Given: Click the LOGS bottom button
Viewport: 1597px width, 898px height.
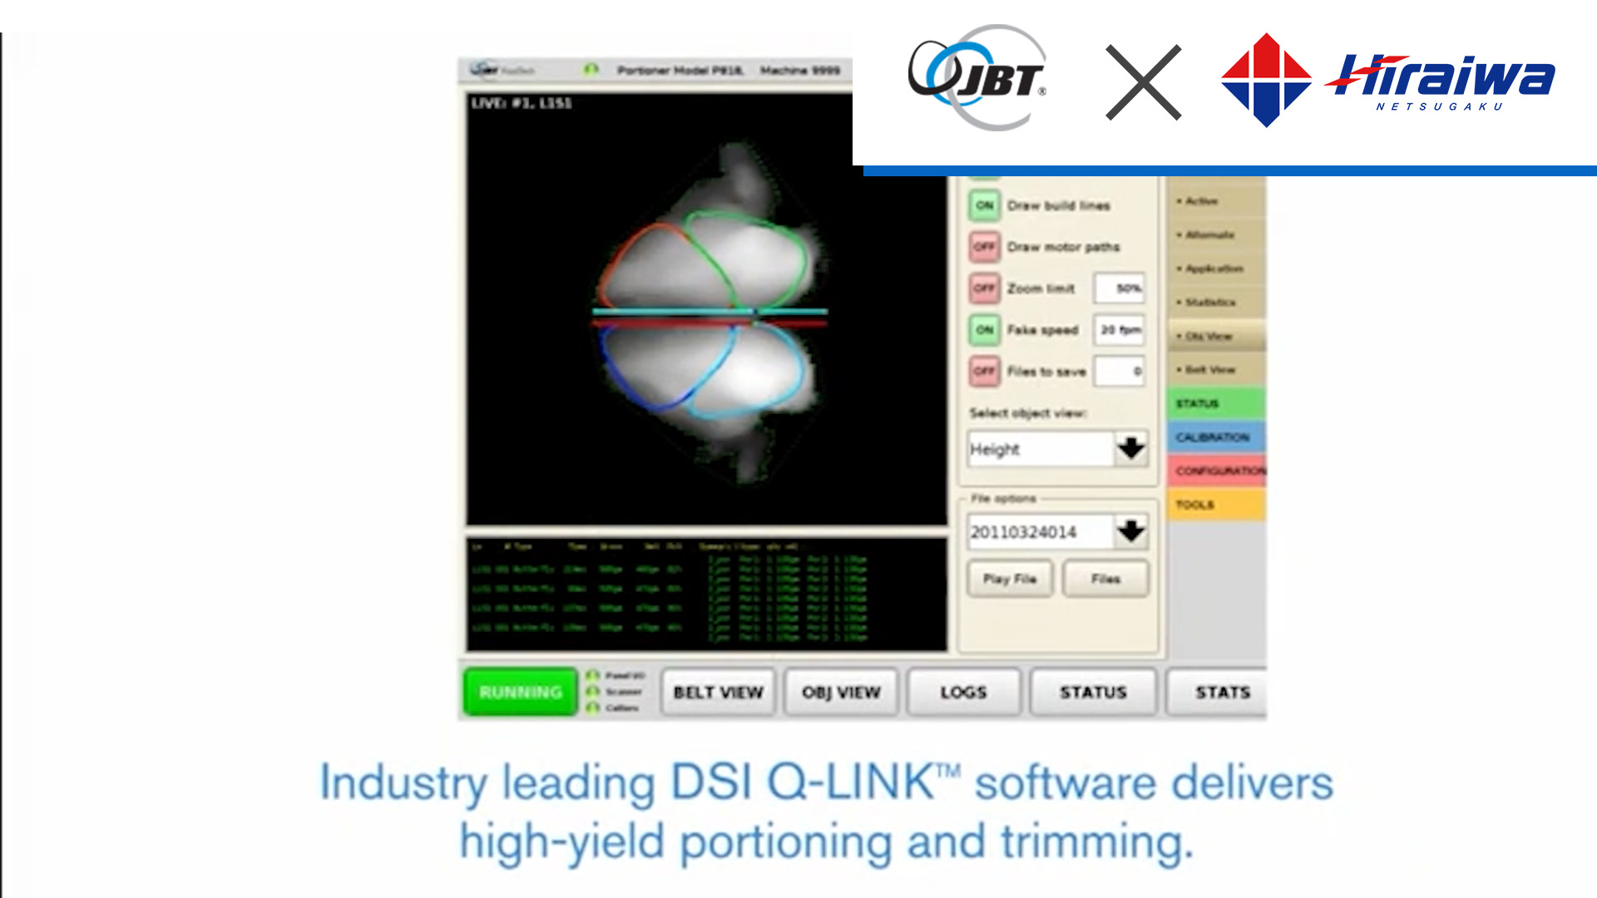Looking at the screenshot, I should (963, 692).
